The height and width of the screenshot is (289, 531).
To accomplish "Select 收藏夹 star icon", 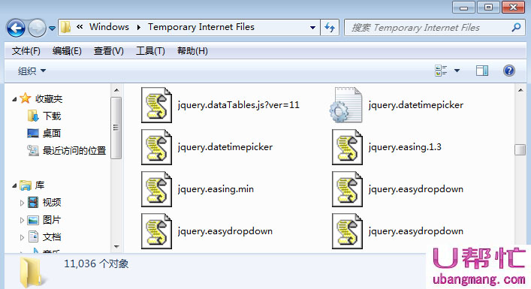I will click(26, 98).
